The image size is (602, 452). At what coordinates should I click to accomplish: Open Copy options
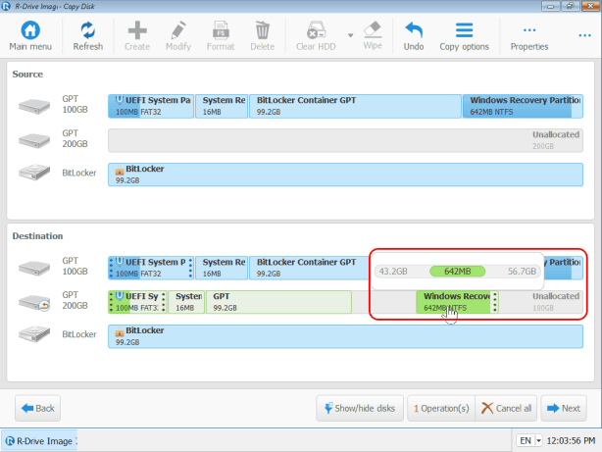coord(464,35)
